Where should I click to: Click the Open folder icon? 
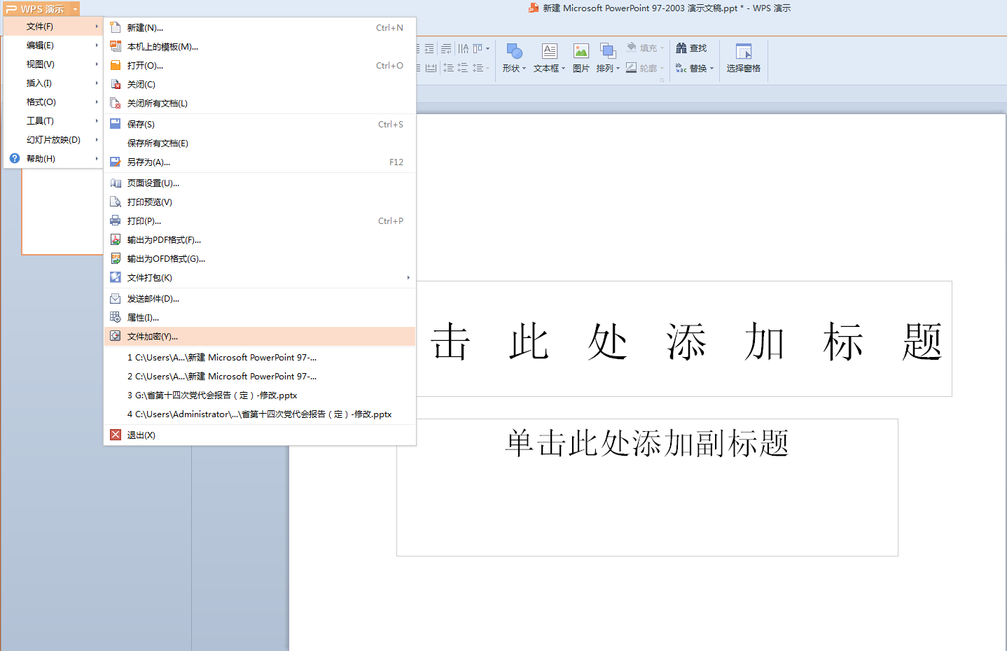(116, 65)
